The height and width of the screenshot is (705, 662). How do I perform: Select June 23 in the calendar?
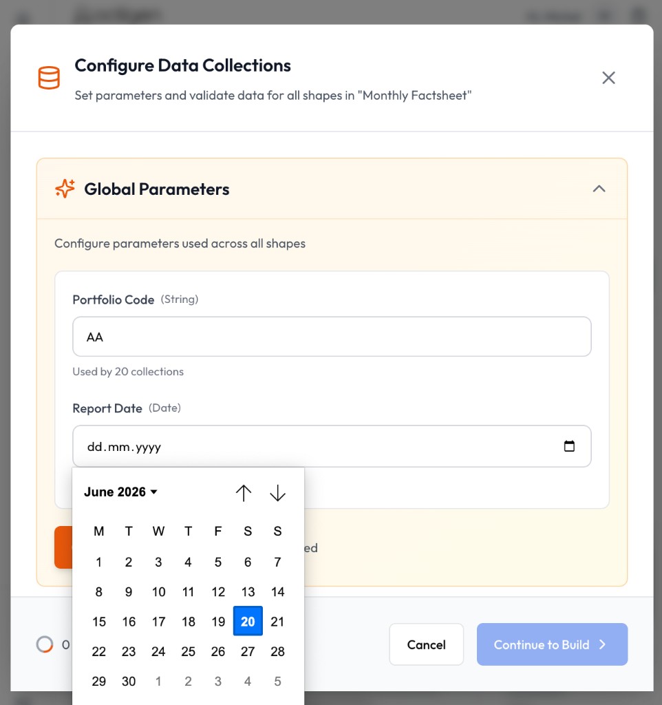tap(129, 651)
